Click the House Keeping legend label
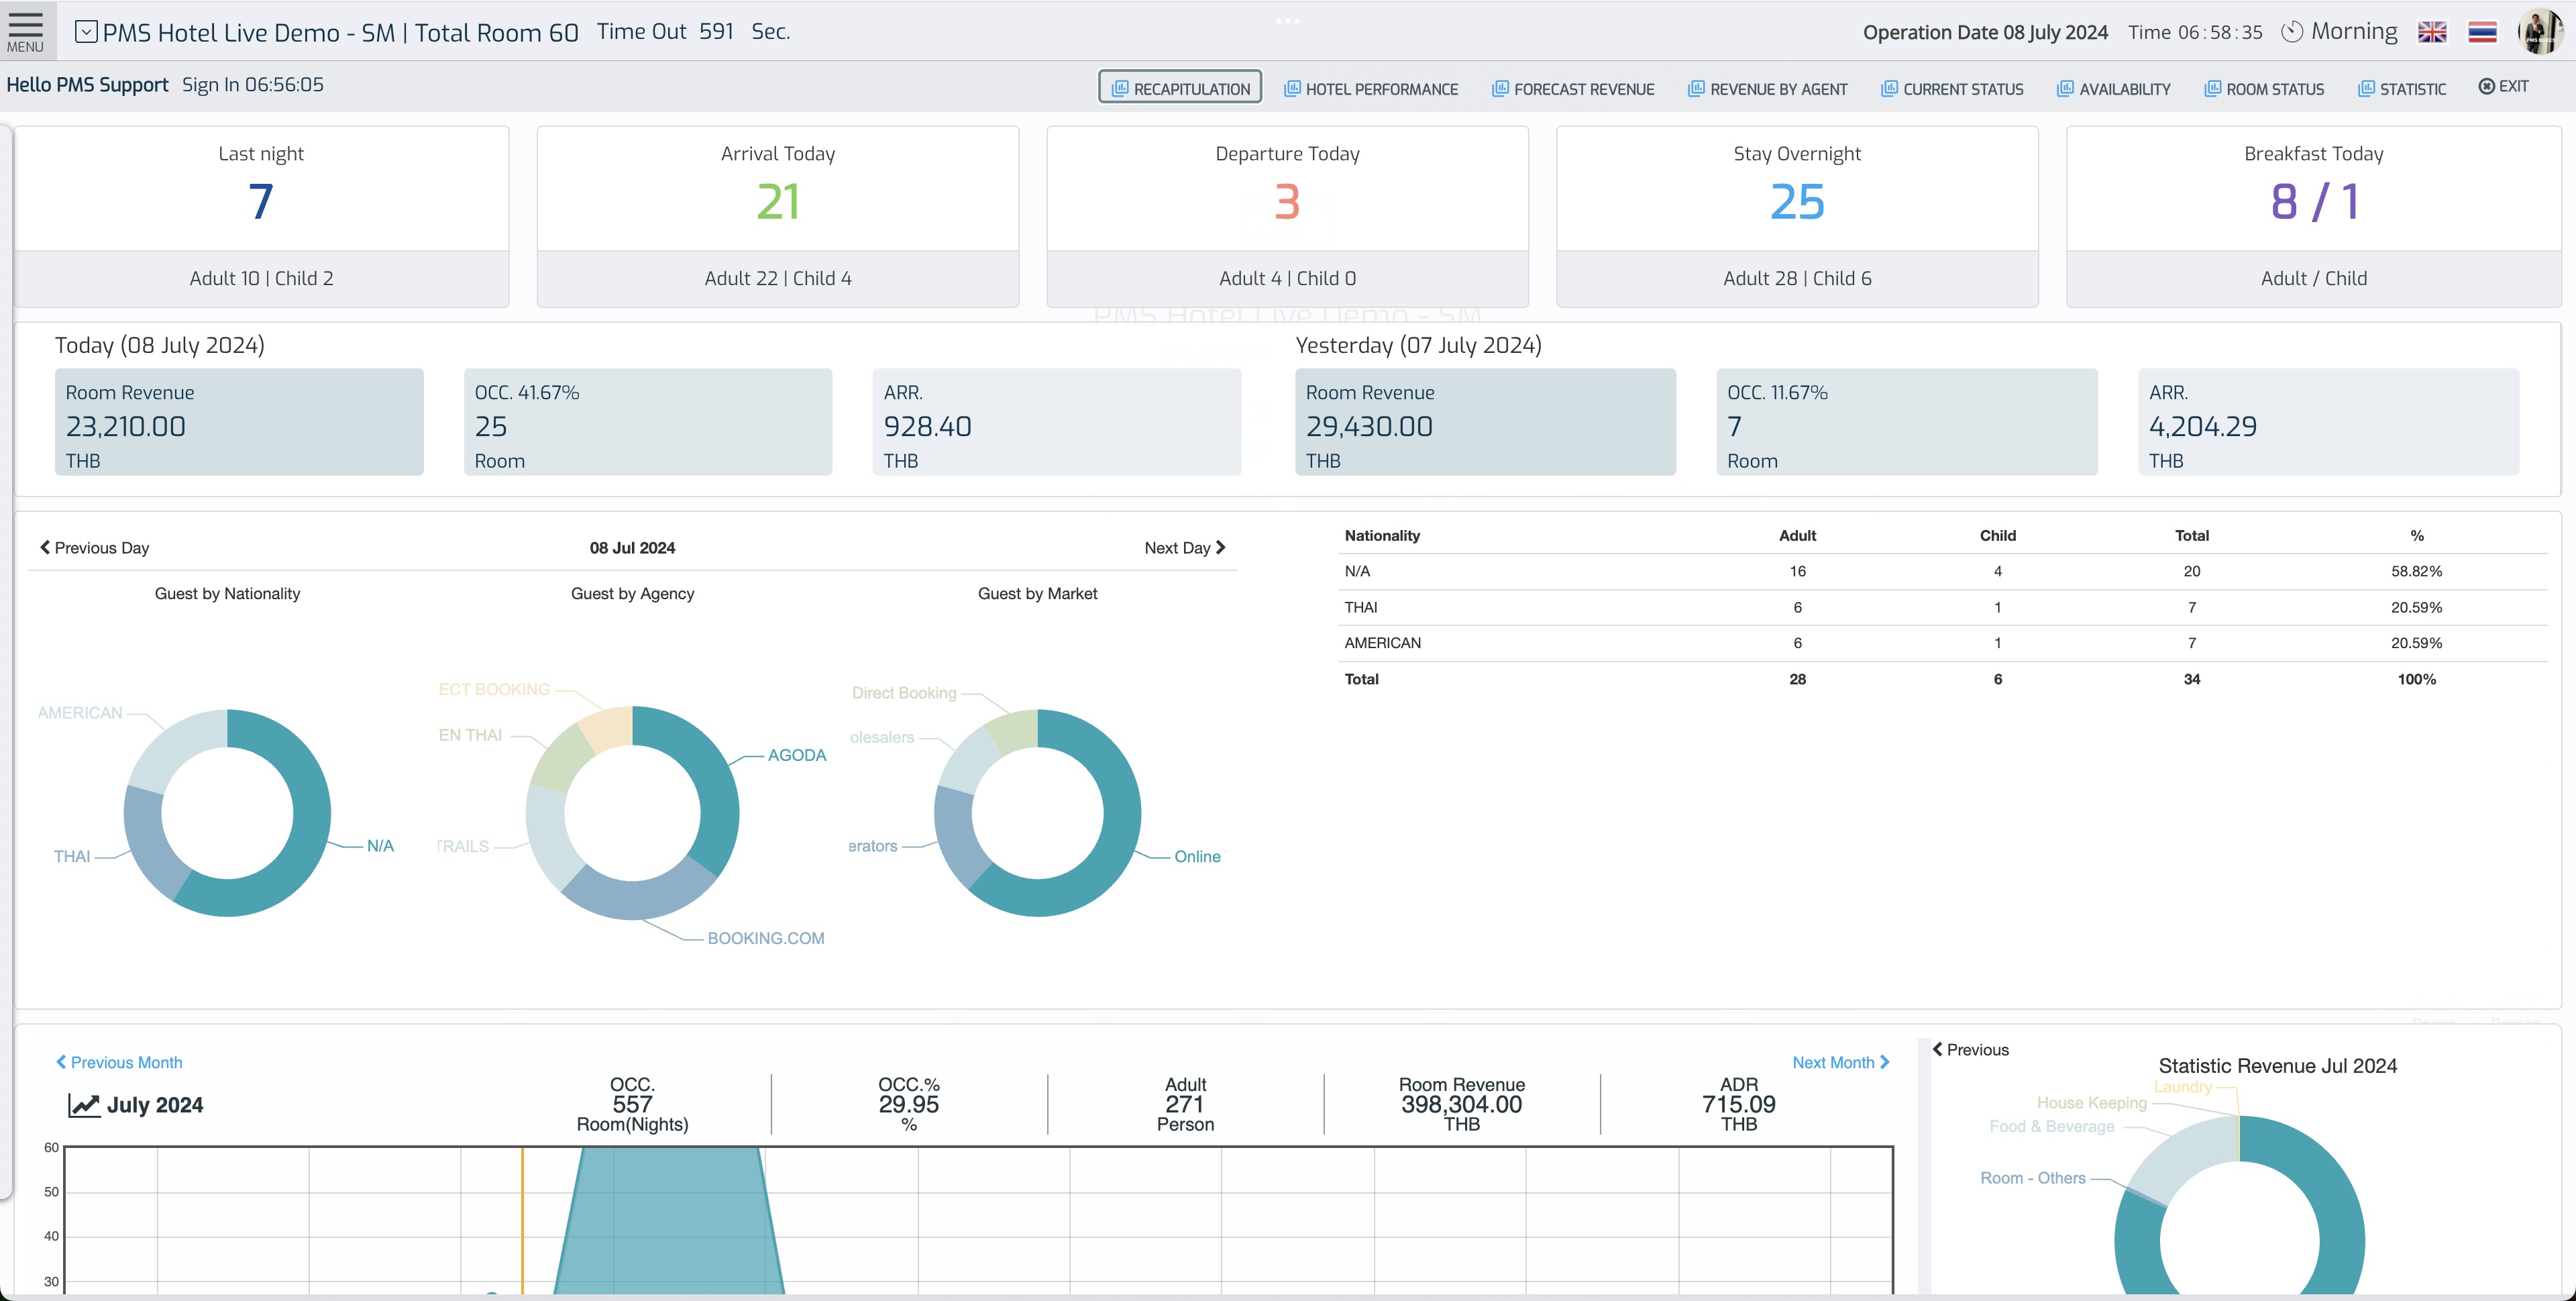 coord(2091,1103)
